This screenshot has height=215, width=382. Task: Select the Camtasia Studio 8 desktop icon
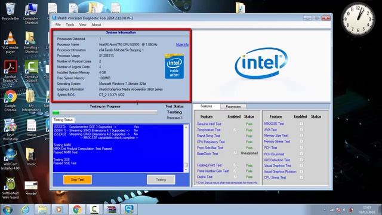pos(31,72)
